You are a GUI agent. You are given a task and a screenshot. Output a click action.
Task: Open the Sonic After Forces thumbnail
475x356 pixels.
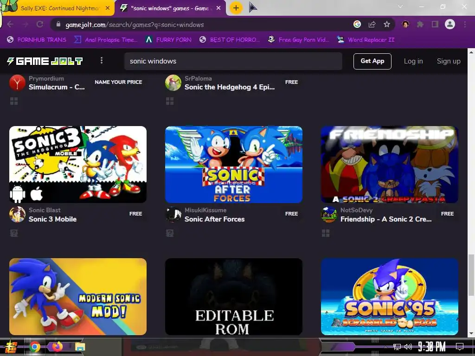[x=234, y=165]
